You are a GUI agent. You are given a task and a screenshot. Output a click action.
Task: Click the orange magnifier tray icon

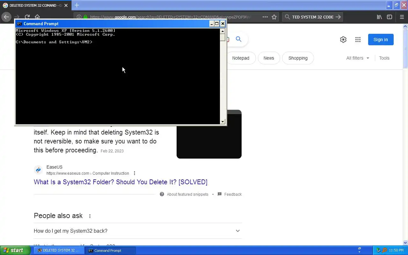pos(384,250)
